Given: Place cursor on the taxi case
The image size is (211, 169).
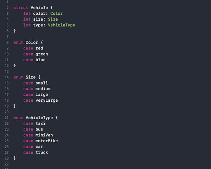Looking at the screenshot, I should pyautogui.click(x=40, y=123).
